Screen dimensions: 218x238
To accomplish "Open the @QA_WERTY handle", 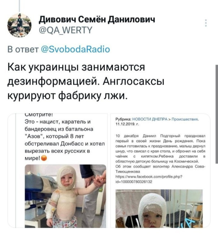I will [66, 30].
